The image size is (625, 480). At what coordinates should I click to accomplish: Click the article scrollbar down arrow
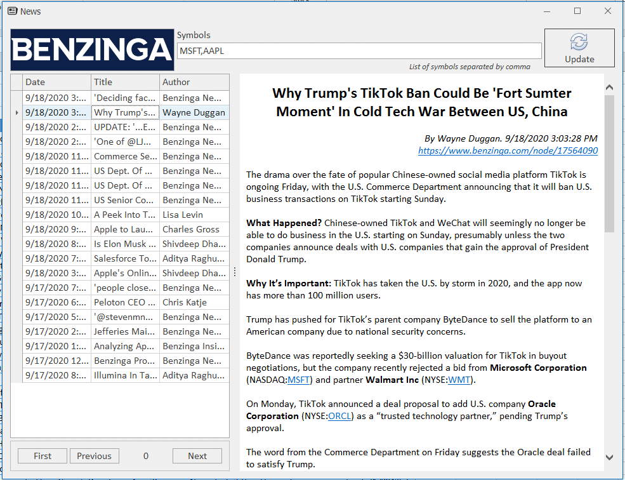click(x=609, y=457)
